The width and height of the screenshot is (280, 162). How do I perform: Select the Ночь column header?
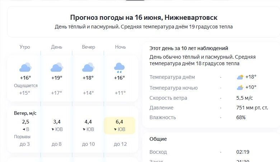120,47
